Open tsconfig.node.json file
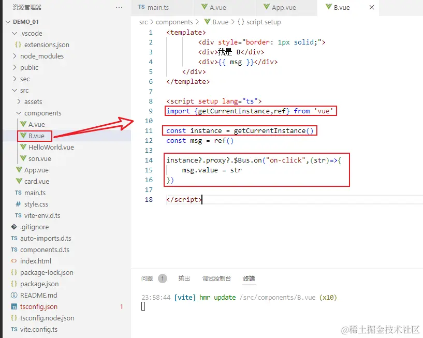423x338 pixels. [x=47, y=318]
